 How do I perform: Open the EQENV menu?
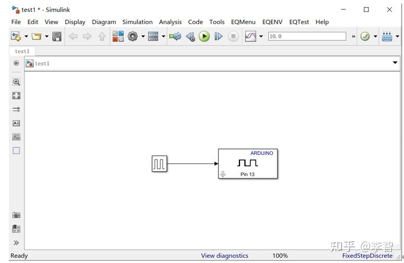coord(272,22)
